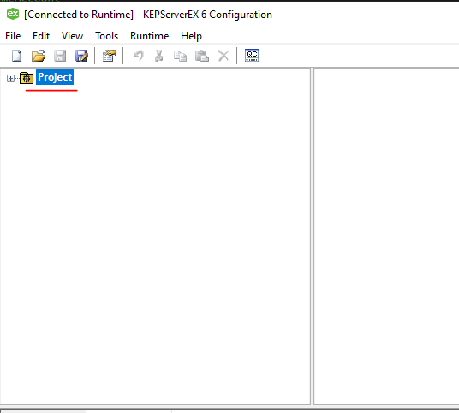The width and height of the screenshot is (459, 413).
Task: Open the Edit menu
Action: point(41,36)
